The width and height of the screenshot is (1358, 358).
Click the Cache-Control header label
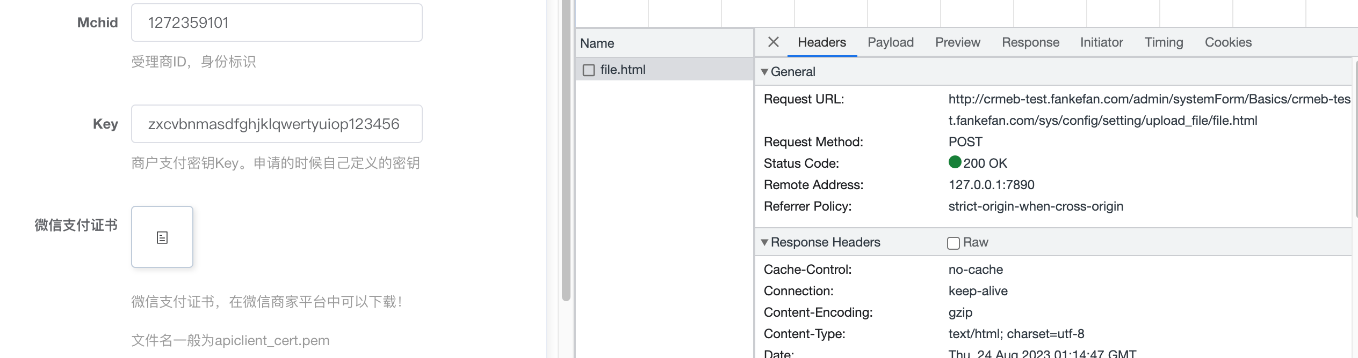tap(807, 270)
